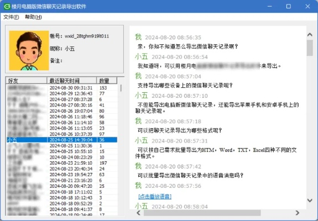Click message 可以批量导出微信聊天记录中的语音消息吗？
Viewport: 318px width, 221px height.
[x=190, y=176]
